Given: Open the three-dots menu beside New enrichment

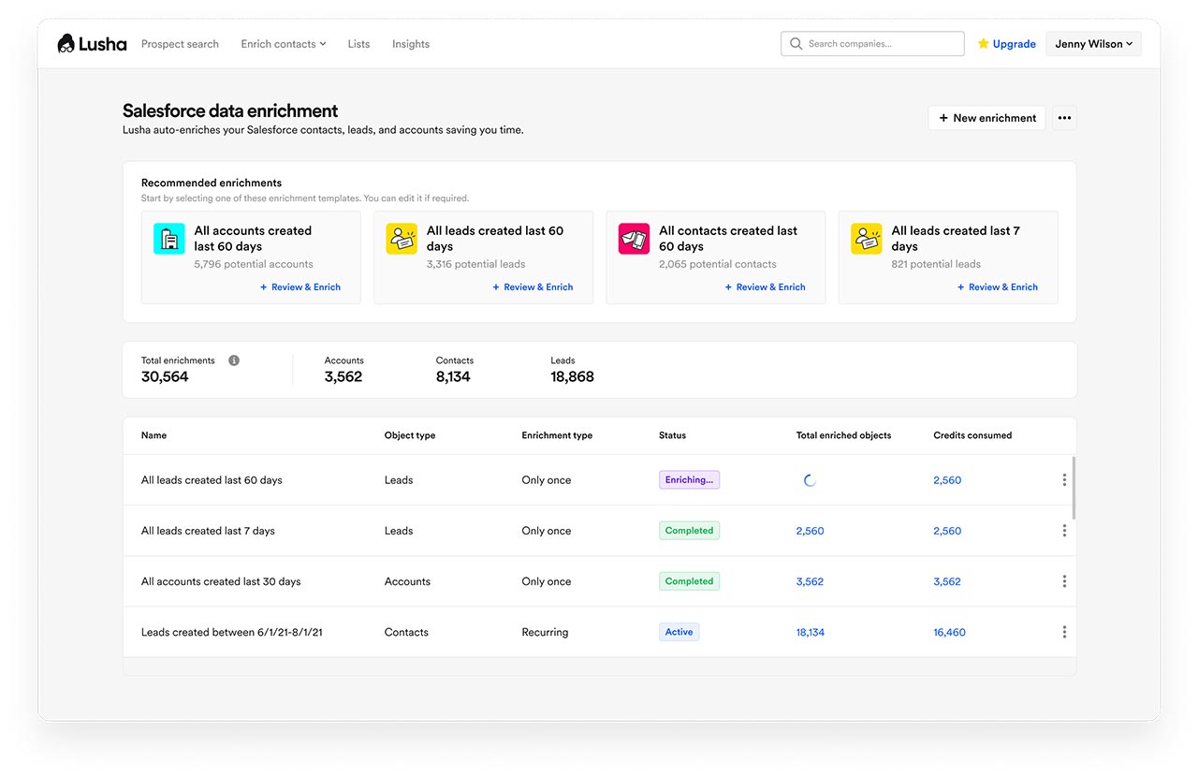Looking at the screenshot, I should [1064, 118].
